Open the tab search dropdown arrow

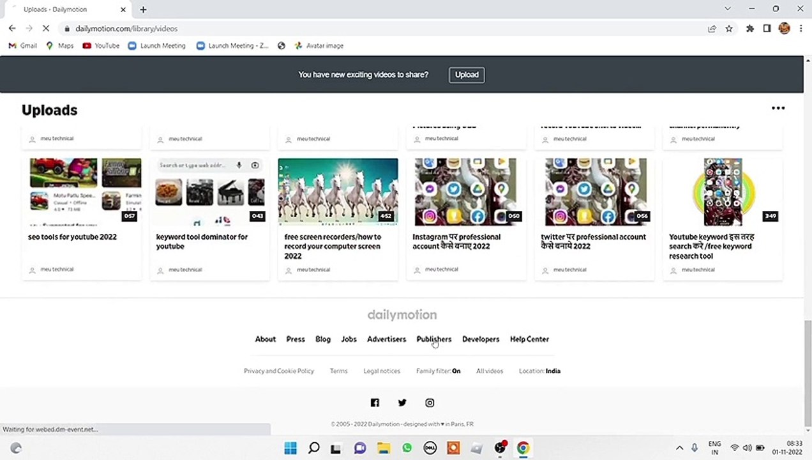pyautogui.click(x=728, y=9)
